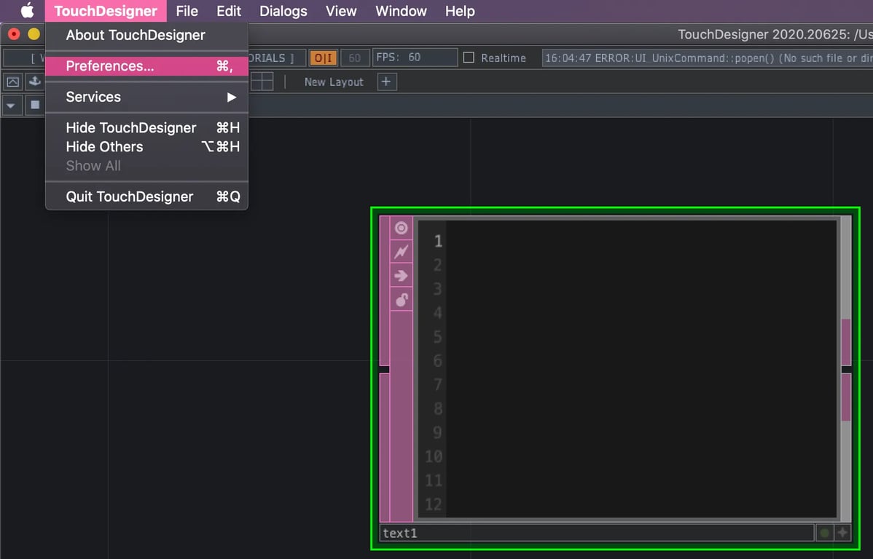Expand the Services submenu
The image size is (873, 559).
146,97
